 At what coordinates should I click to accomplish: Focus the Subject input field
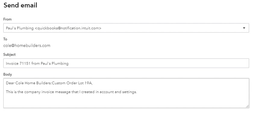126,63
